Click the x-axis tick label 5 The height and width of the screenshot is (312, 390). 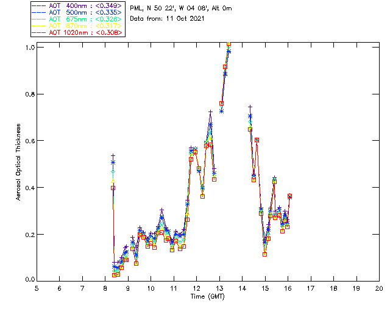(x=37, y=288)
